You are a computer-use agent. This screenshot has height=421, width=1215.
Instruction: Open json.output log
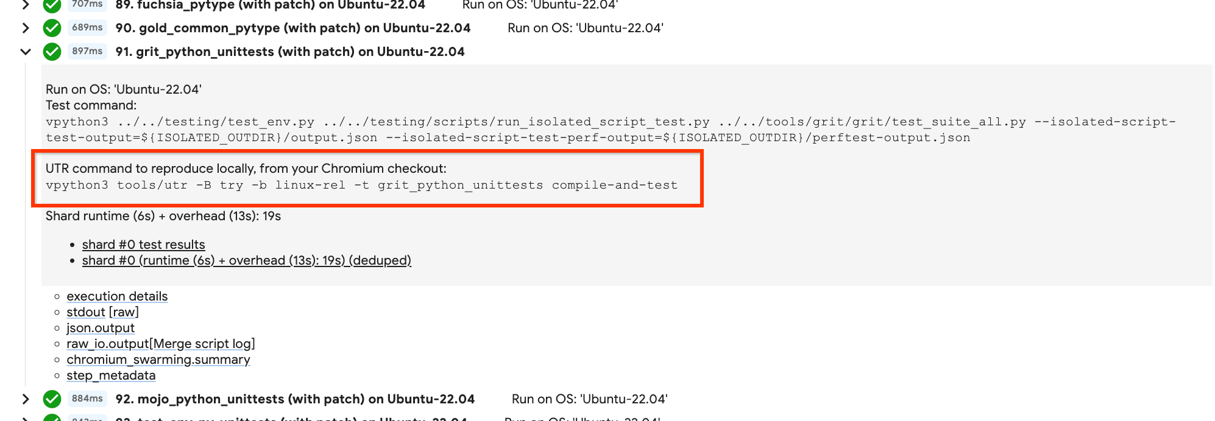pyautogui.click(x=101, y=328)
